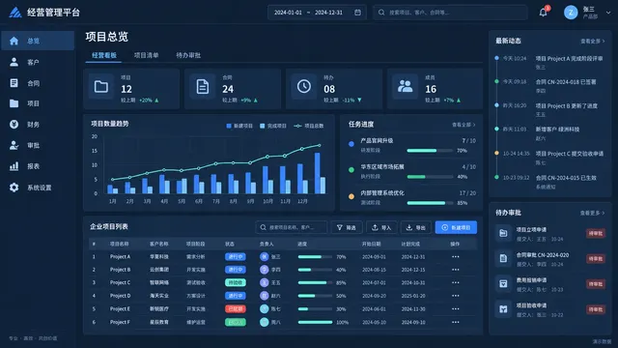This screenshot has width=618, height=348.
Task: Click the search magnifier in top bar
Action: [381, 13]
